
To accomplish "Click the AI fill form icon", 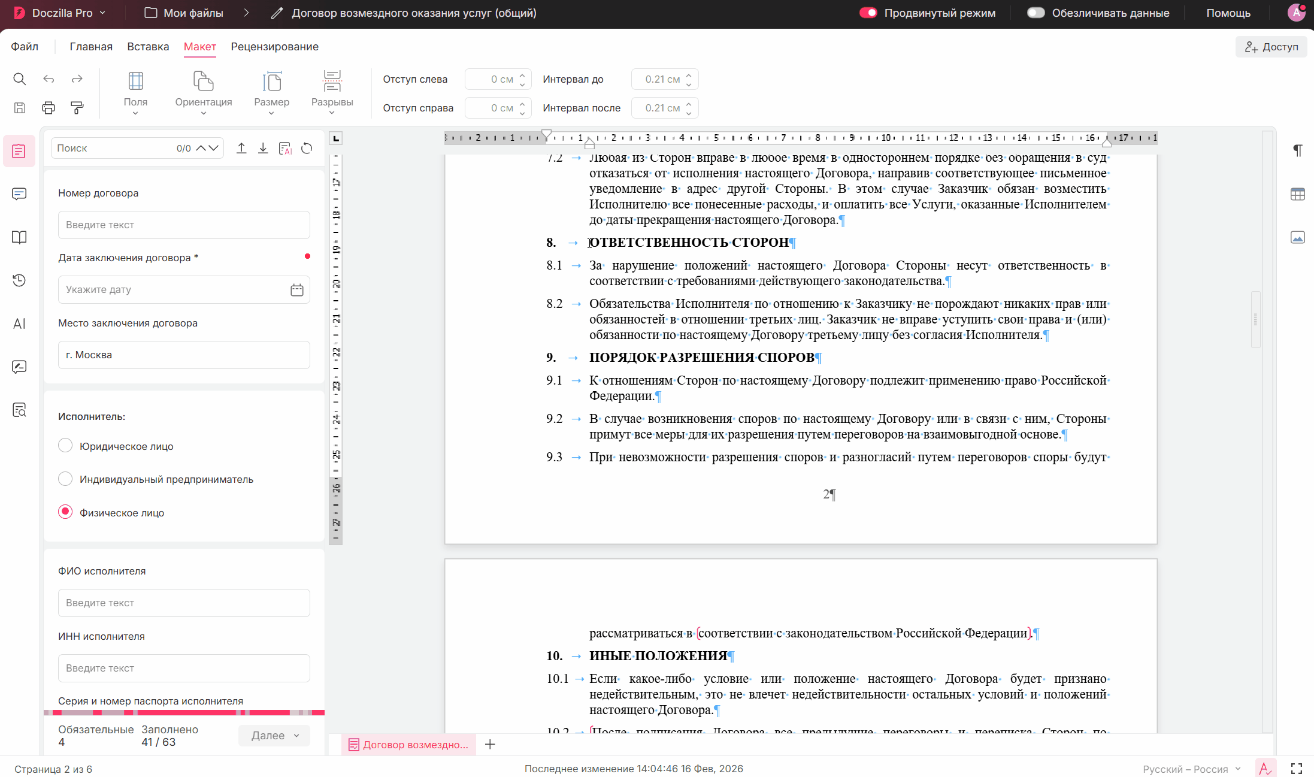I will click(x=285, y=148).
